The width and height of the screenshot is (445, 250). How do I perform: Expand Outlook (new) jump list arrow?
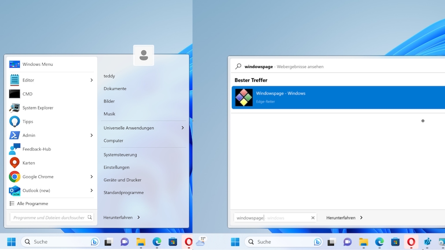92,191
